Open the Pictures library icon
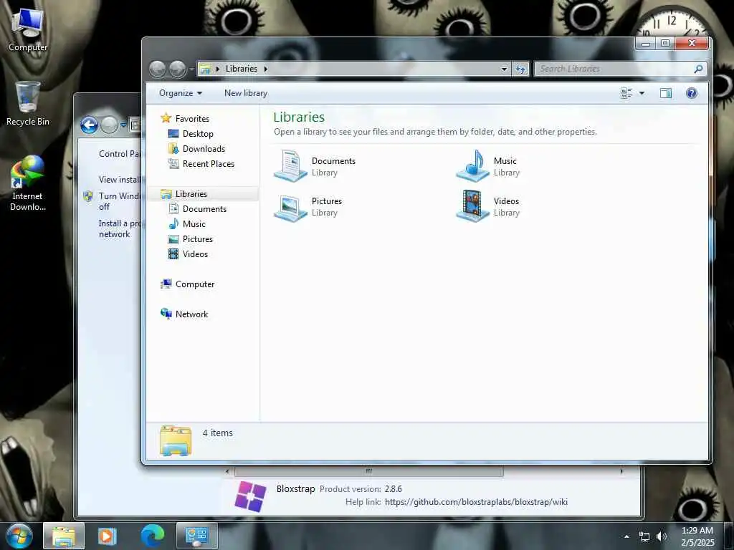Viewport: 734px width, 550px height. (290, 207)
